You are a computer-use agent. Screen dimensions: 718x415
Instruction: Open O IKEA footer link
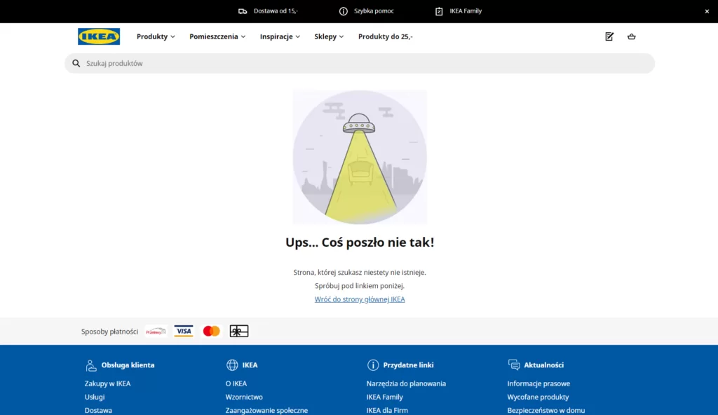click(x=236, y=383)
